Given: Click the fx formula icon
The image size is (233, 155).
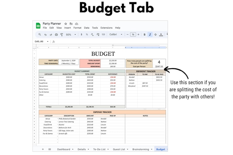Looking at the screenshot, I should (54, 42).
